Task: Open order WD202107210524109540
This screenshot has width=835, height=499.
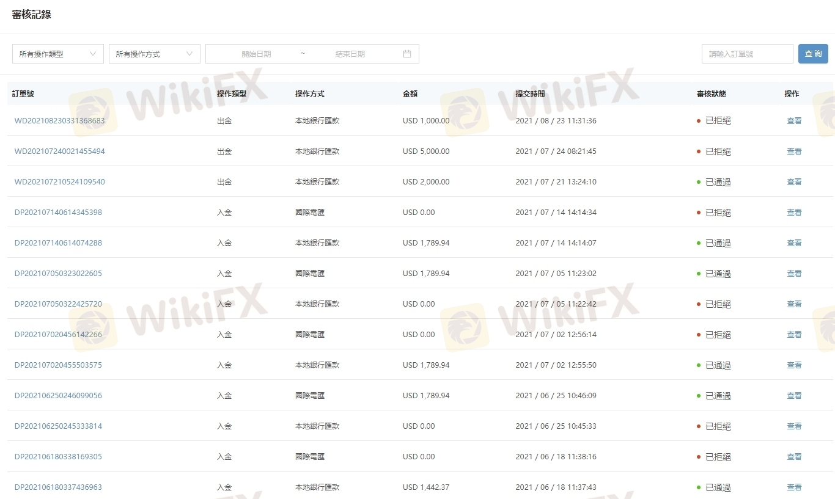Action: click(59, 182)
